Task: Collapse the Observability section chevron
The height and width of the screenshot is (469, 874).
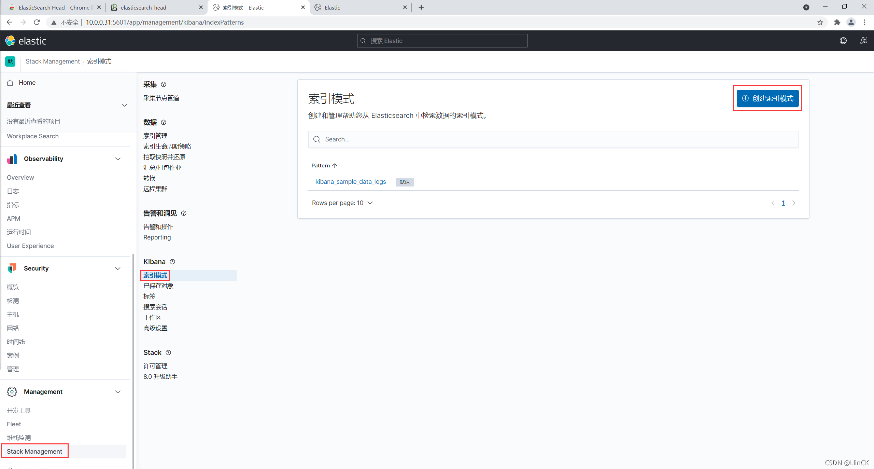Action: click(118, 159)
